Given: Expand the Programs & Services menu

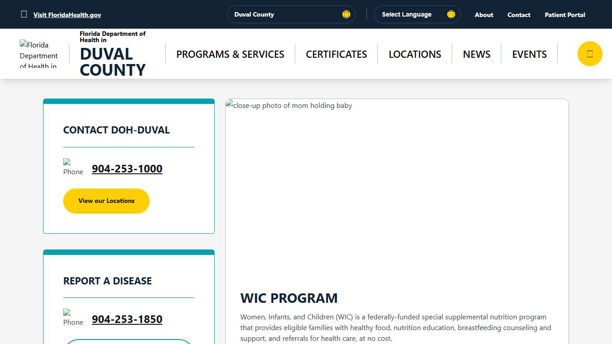Looking at the screenshot, I should (230, 54).
